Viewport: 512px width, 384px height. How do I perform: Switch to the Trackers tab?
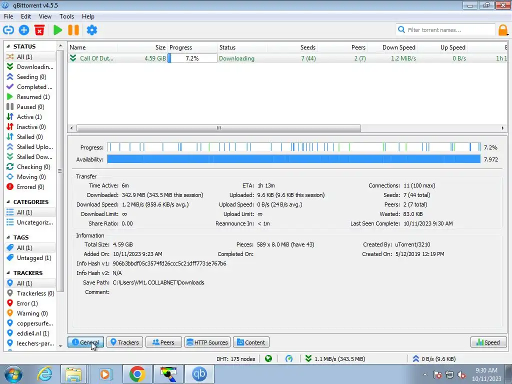tap(124, 342)
